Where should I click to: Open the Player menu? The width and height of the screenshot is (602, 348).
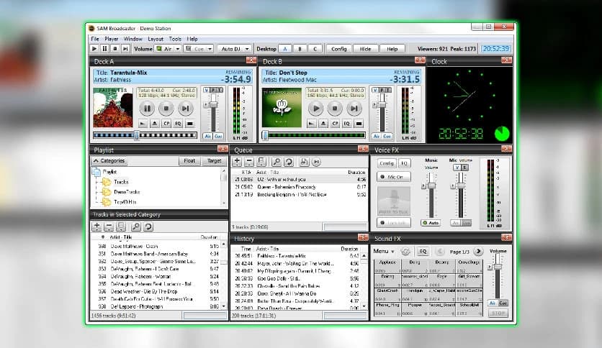(112, 39)
